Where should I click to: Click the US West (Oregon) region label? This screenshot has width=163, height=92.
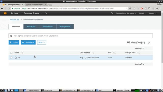136,43
